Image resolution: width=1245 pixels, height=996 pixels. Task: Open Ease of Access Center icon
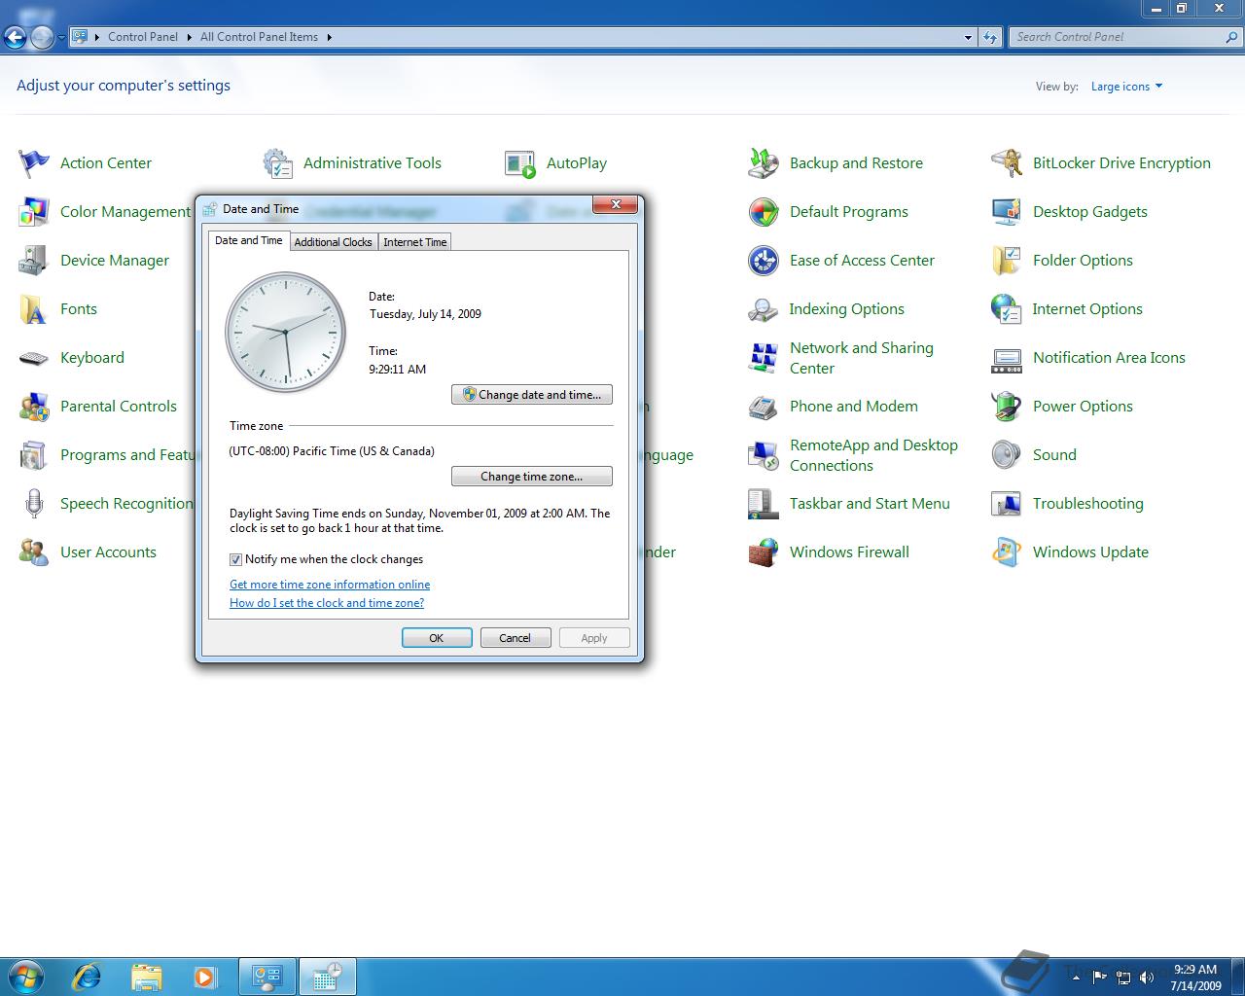pos(764,260)
